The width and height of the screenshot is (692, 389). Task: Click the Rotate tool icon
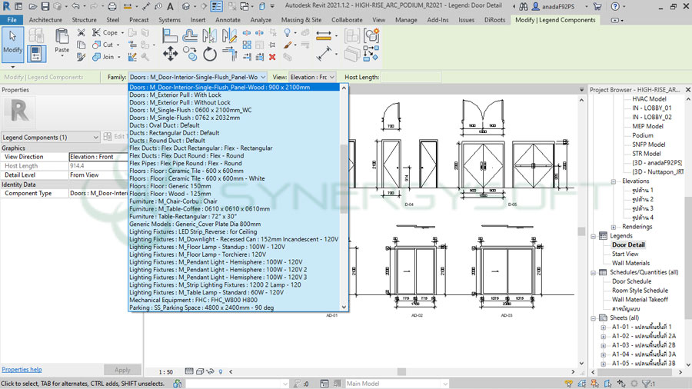pyautogui.click(x=210, y=53)
